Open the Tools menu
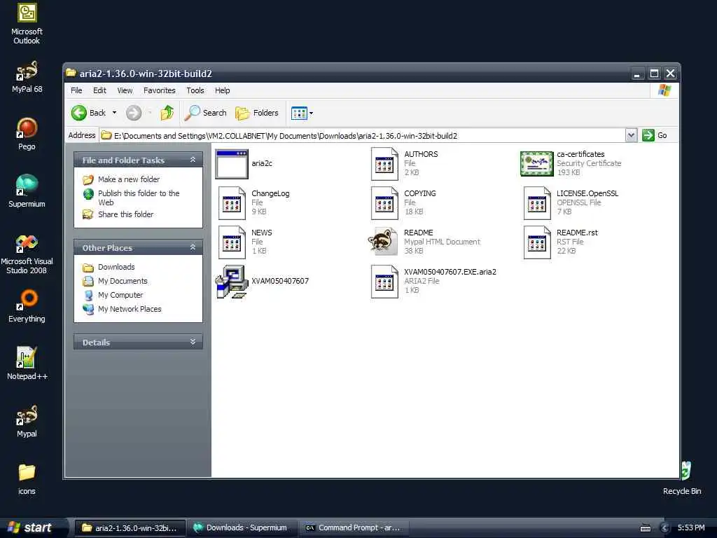Image resolution: width=717 pixels, height=538 pixels. 195,90
